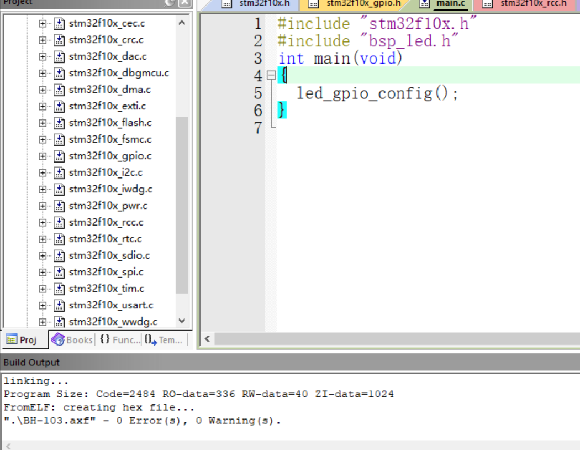This screenshot has height=450, width=580.
Task: Open the Templates panel tab
Action: click(x=165, y=340)
